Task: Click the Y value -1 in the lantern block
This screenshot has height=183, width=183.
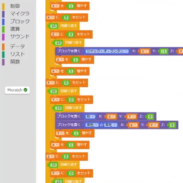Action: [163, 51]
